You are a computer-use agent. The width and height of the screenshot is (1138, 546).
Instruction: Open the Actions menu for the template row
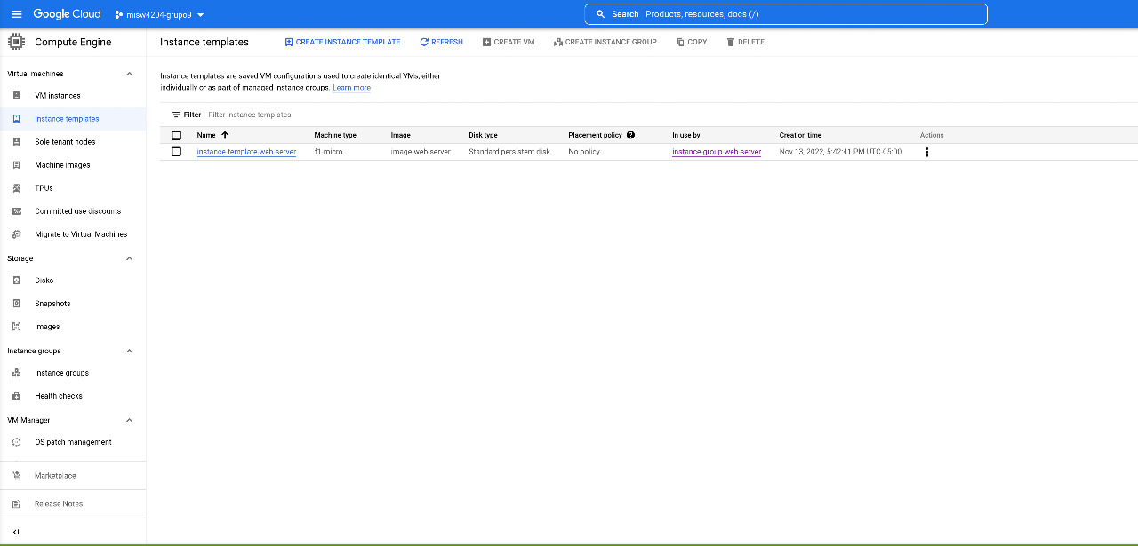pyautogui.click(x=926, y=152)
